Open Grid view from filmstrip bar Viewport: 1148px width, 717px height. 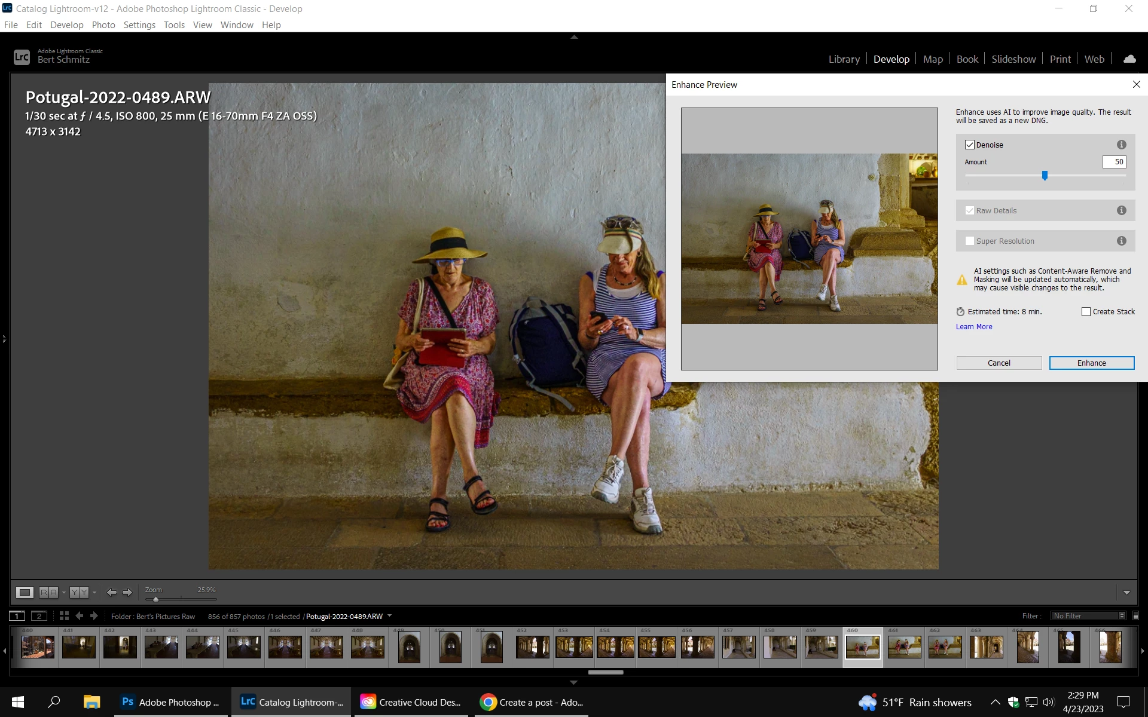(x=64, y=616)
